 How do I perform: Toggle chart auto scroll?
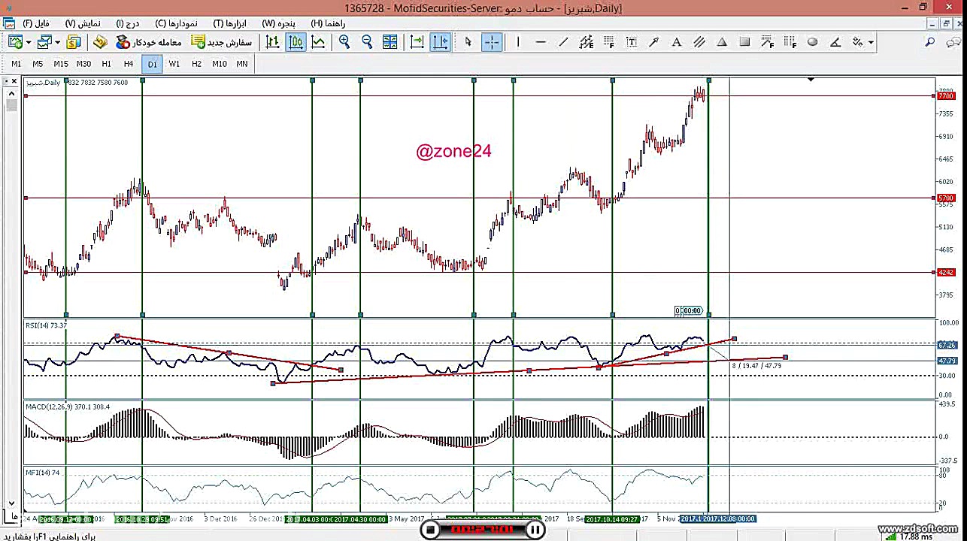417,42
